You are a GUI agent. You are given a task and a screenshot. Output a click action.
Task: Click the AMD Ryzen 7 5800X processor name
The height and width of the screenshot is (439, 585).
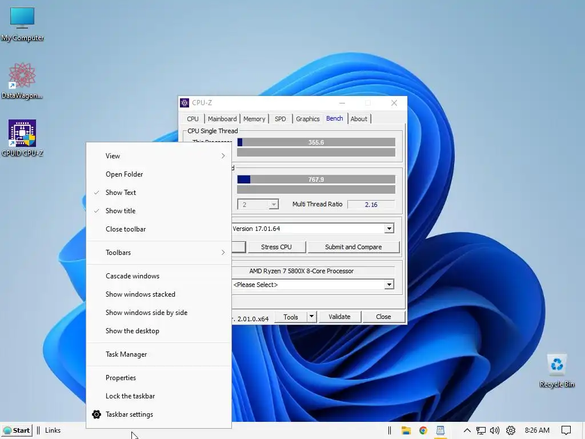302,271
